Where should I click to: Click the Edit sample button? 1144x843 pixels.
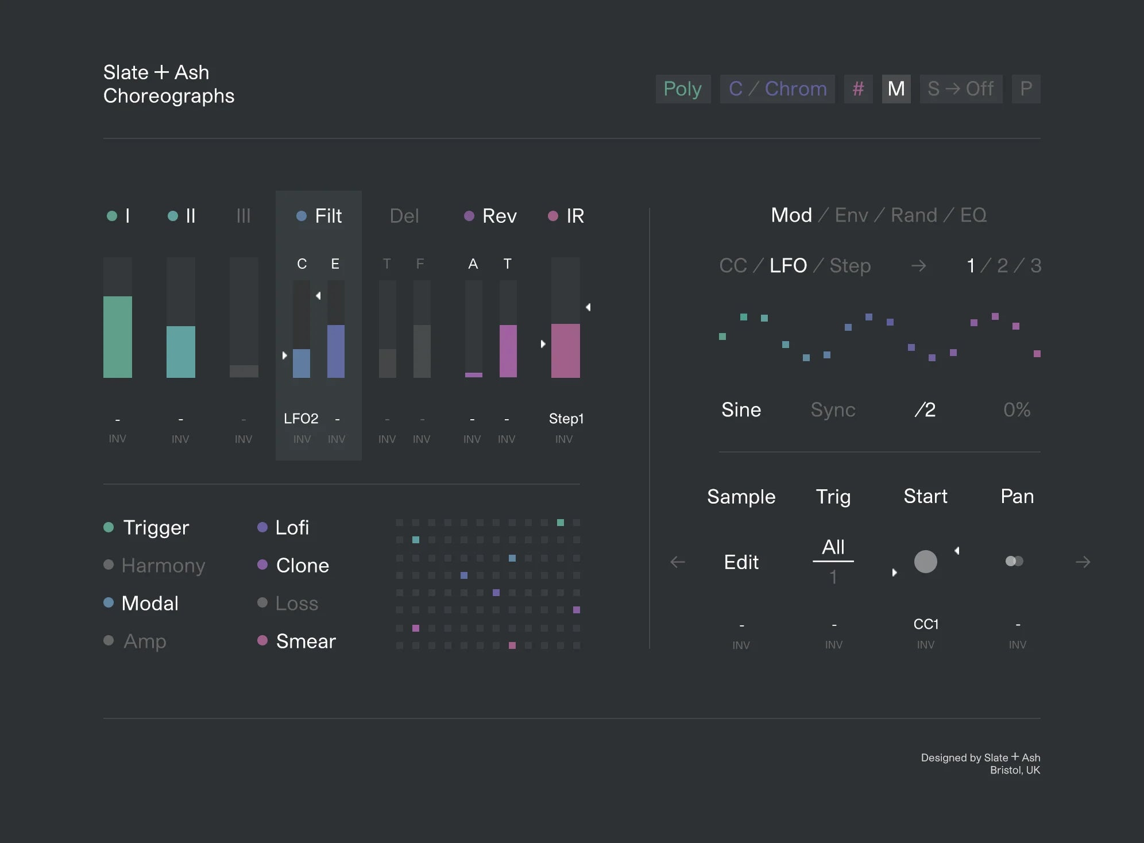click(x=741, y=562)
